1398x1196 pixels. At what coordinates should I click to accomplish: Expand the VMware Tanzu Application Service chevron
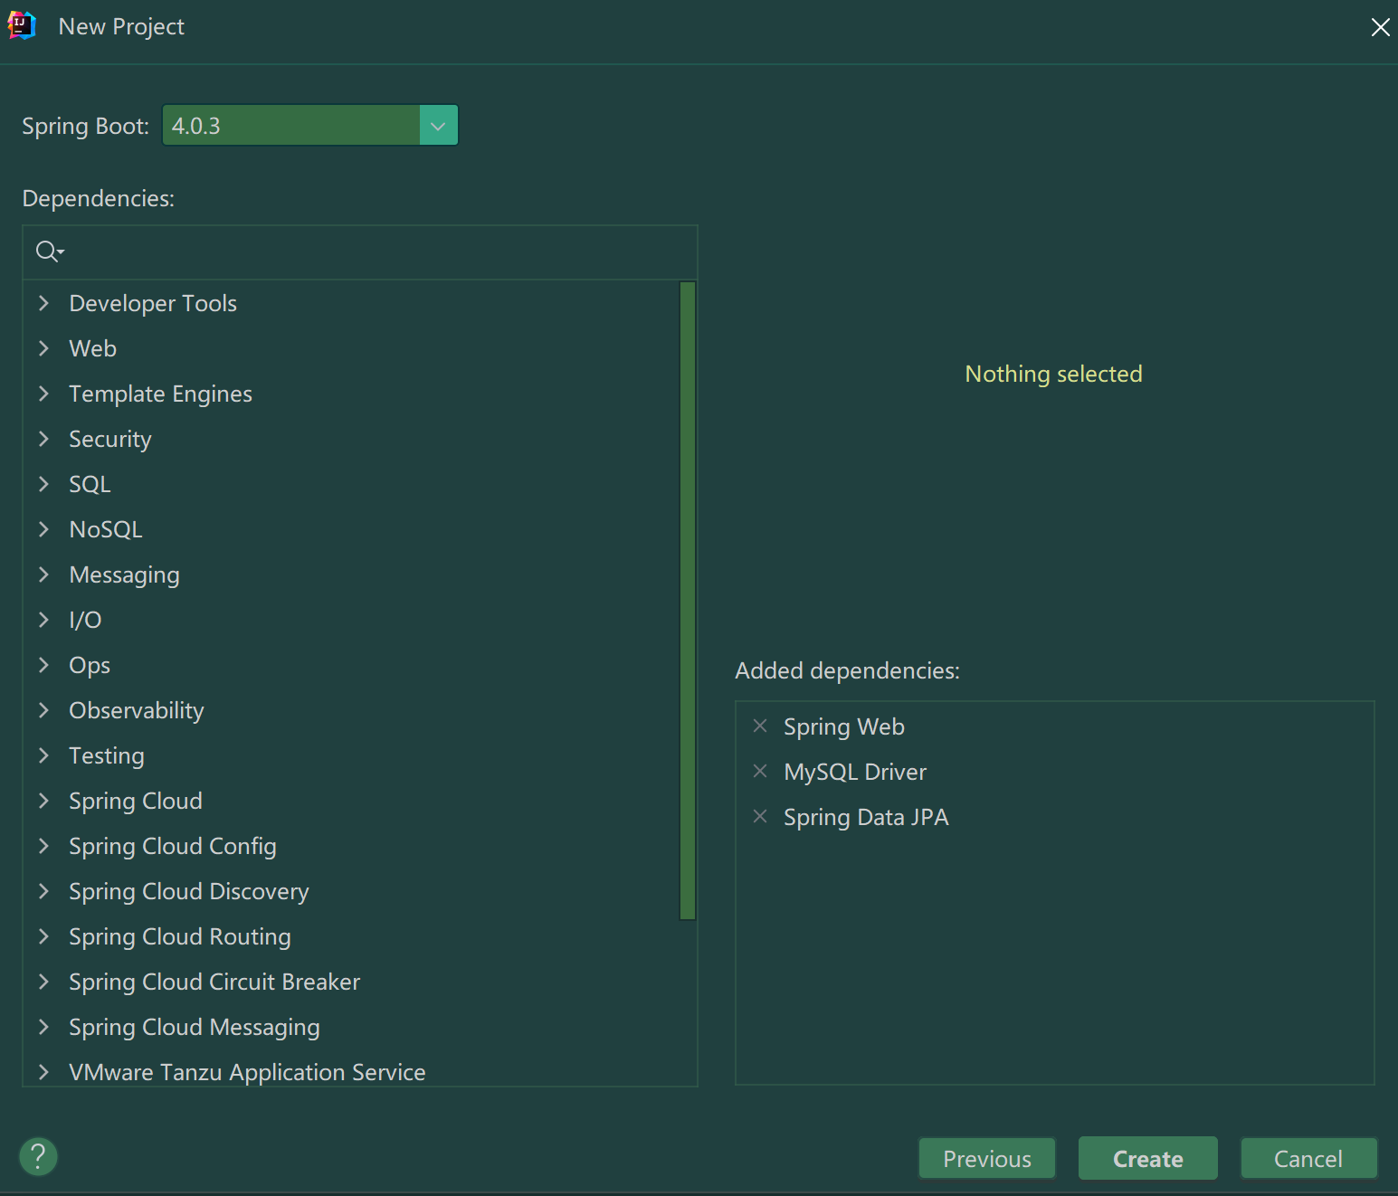[43, 1072]
